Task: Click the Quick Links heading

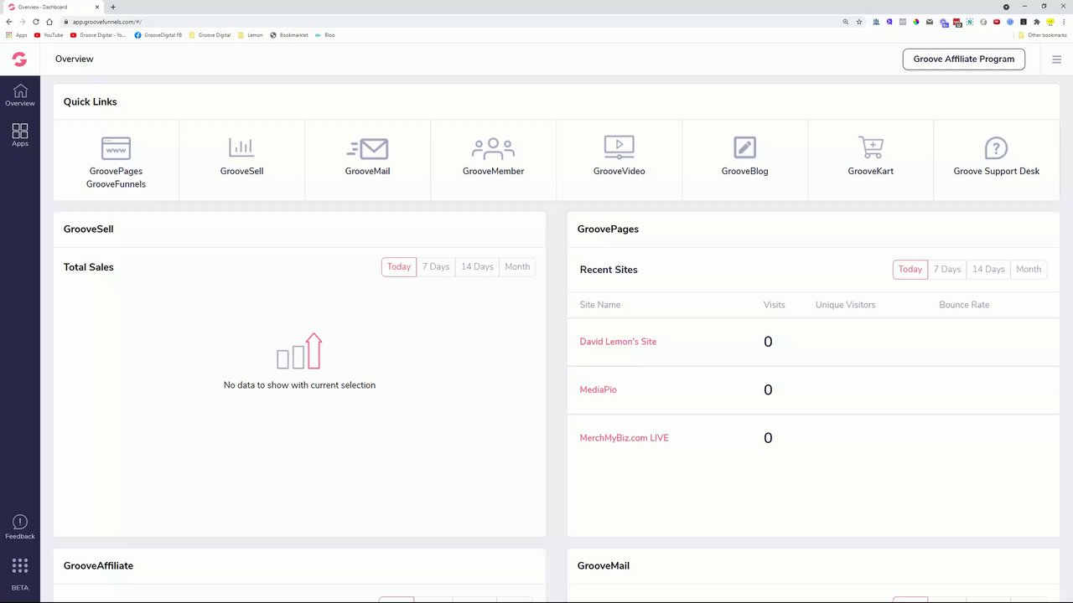Action: (91, 102)
